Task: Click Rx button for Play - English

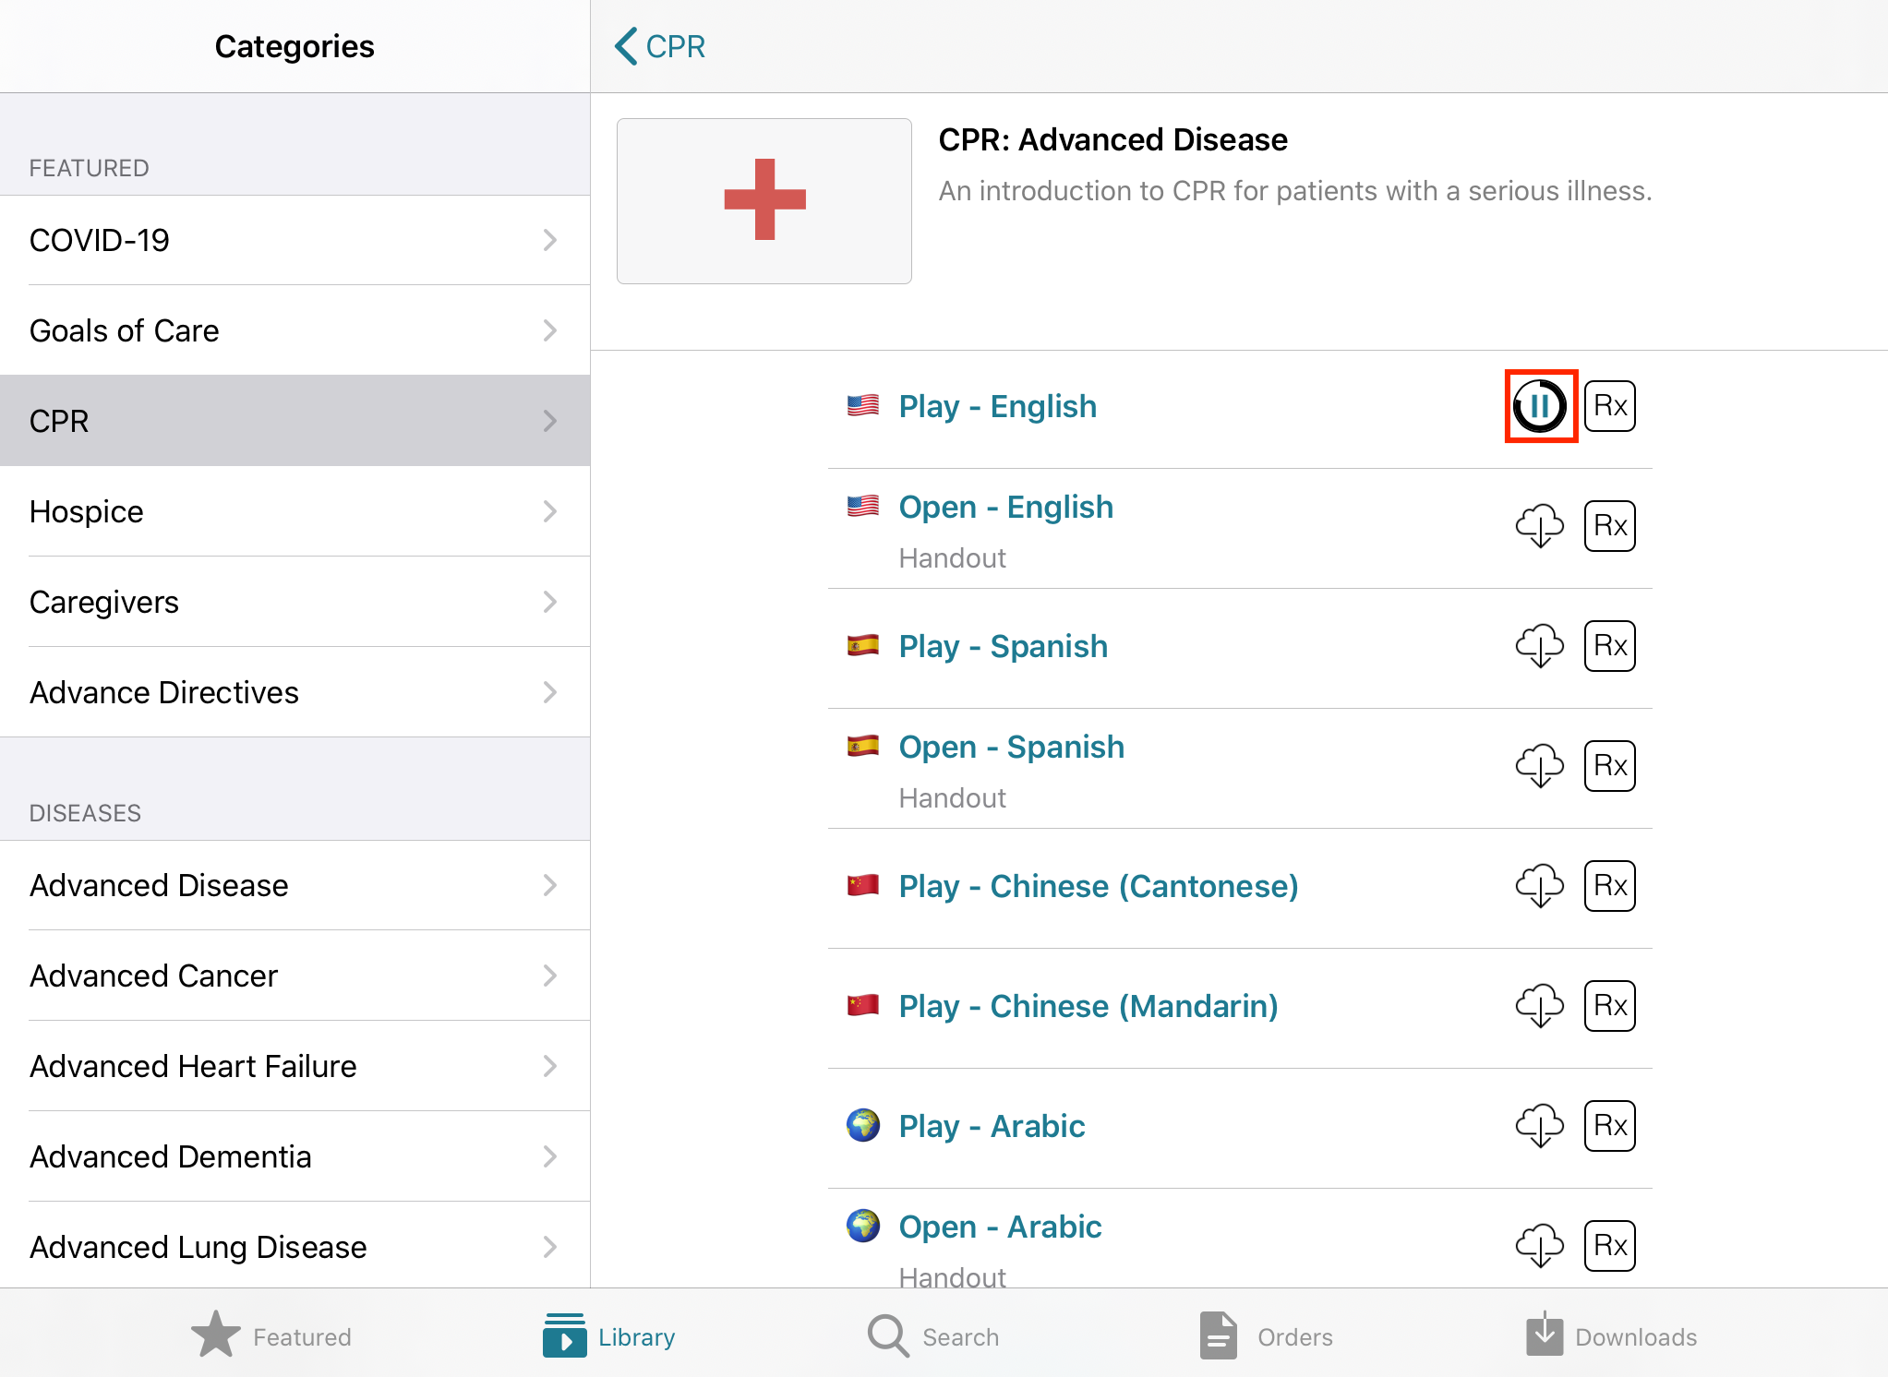Action: (1609, 406)
